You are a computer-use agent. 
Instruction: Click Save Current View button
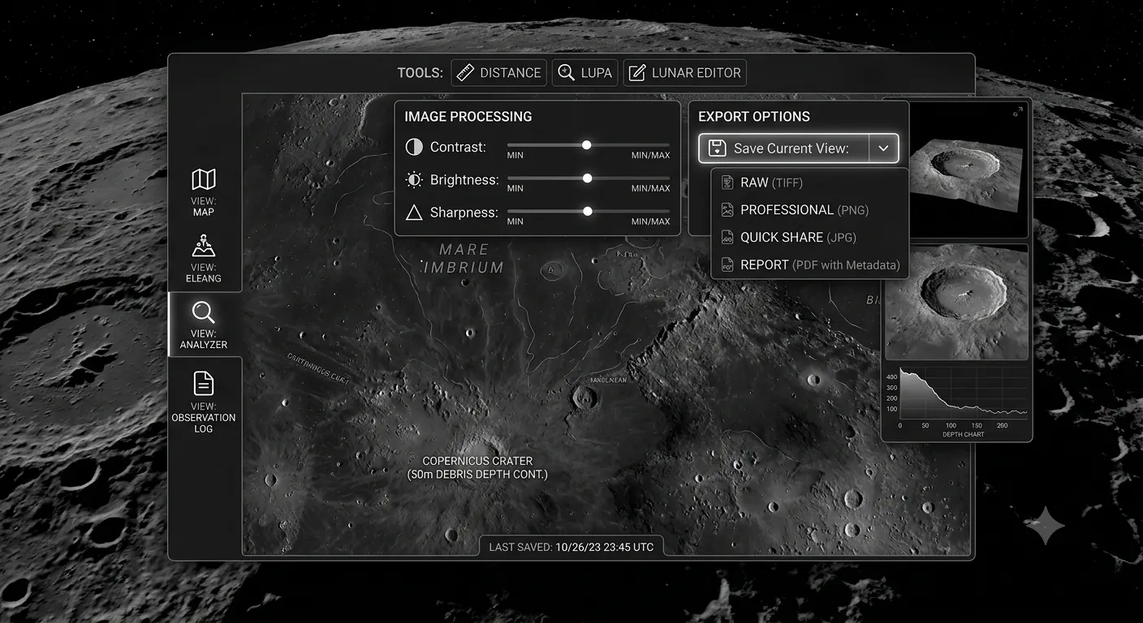click(783, 148)
